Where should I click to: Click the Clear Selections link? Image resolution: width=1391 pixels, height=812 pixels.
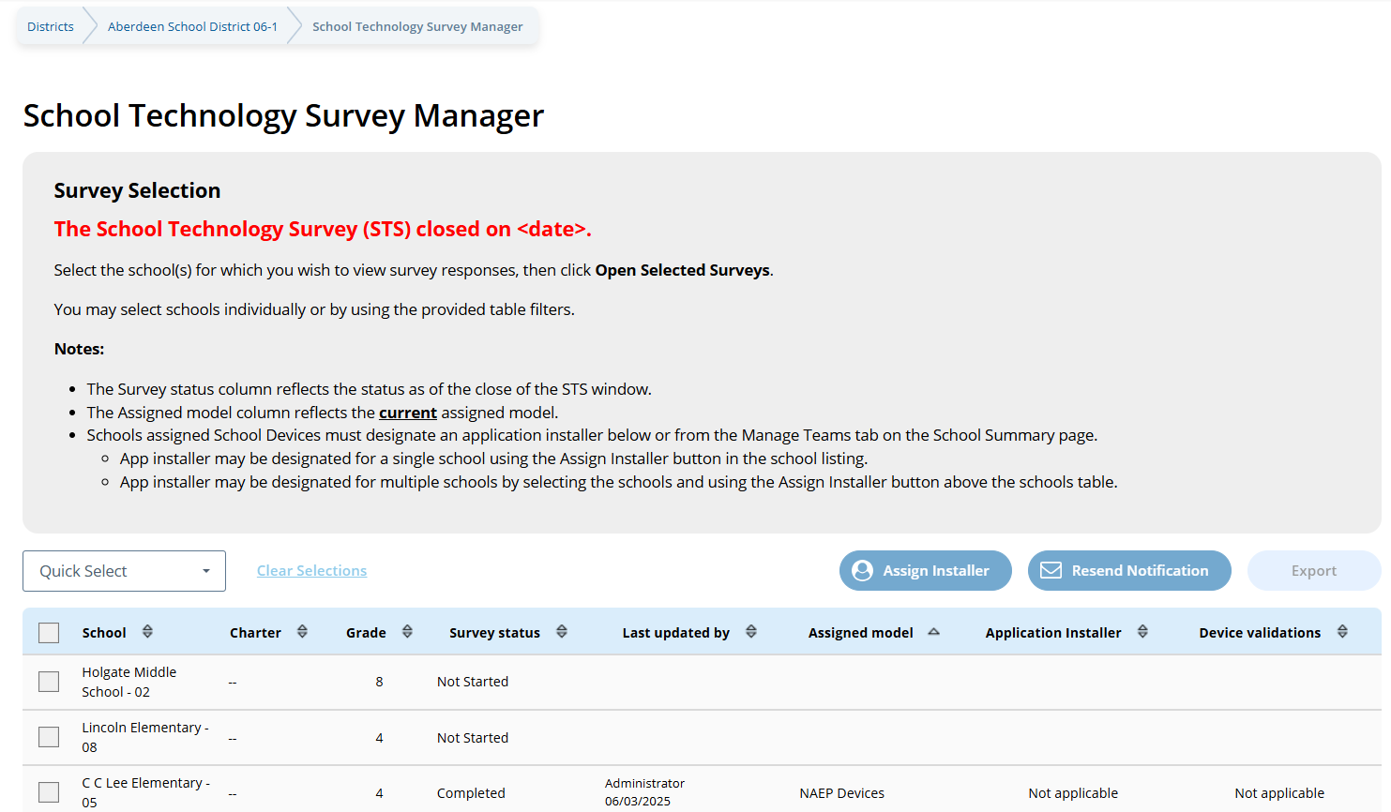coord(311,571)
